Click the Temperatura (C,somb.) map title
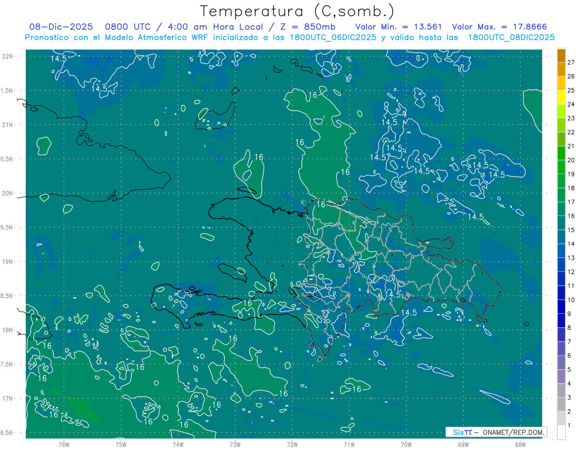Viewport: 584px width, 451px height. 297,11
